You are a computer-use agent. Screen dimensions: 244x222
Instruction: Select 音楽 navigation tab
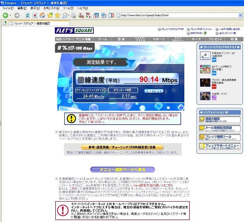point(121,39)
